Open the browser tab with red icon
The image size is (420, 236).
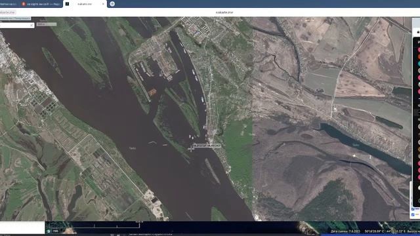click(x=41, y=4)
